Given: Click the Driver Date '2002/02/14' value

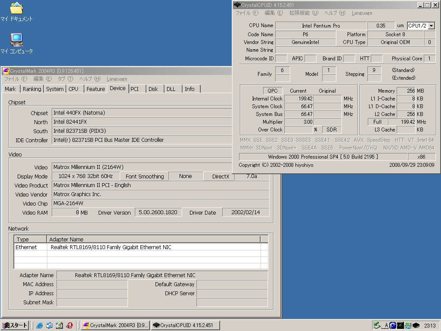Looking at the screenshot, I should tap(245, 212).
